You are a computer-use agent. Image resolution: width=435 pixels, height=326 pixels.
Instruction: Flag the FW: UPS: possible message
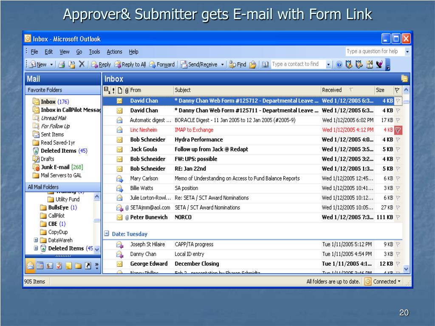[398, 159]
